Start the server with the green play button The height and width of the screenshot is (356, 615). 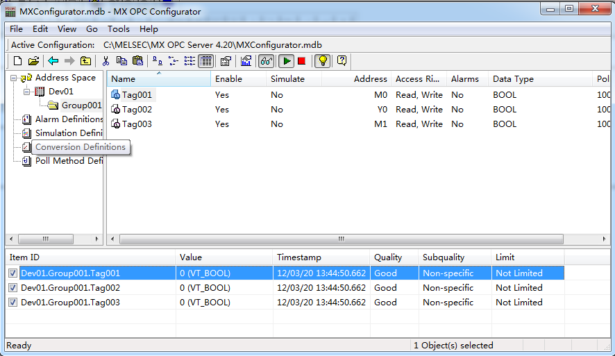click(x=287, y=61)
